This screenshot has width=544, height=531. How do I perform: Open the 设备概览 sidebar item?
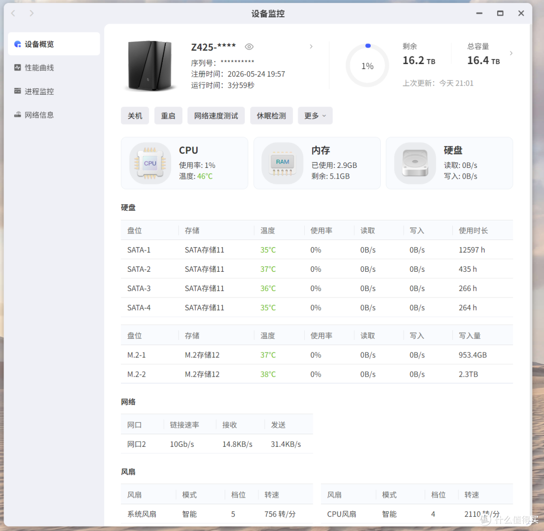click(x=54, y=44)
